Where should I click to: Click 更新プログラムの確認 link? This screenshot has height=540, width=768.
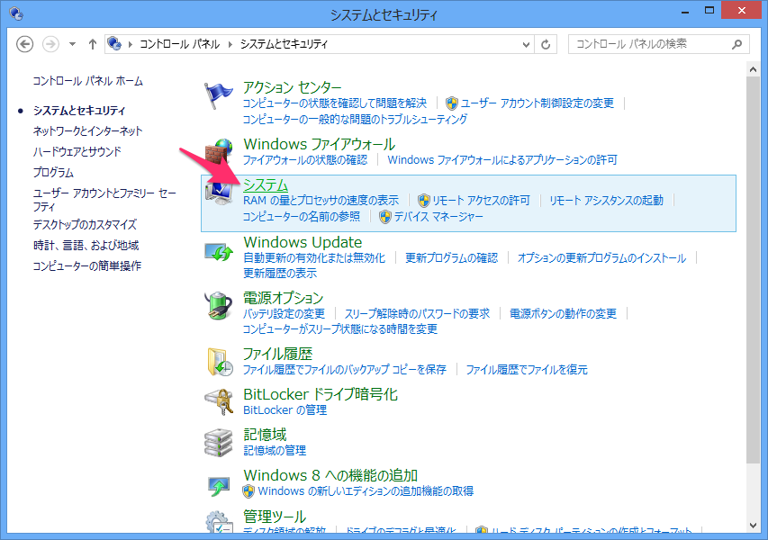pos(452,258)
